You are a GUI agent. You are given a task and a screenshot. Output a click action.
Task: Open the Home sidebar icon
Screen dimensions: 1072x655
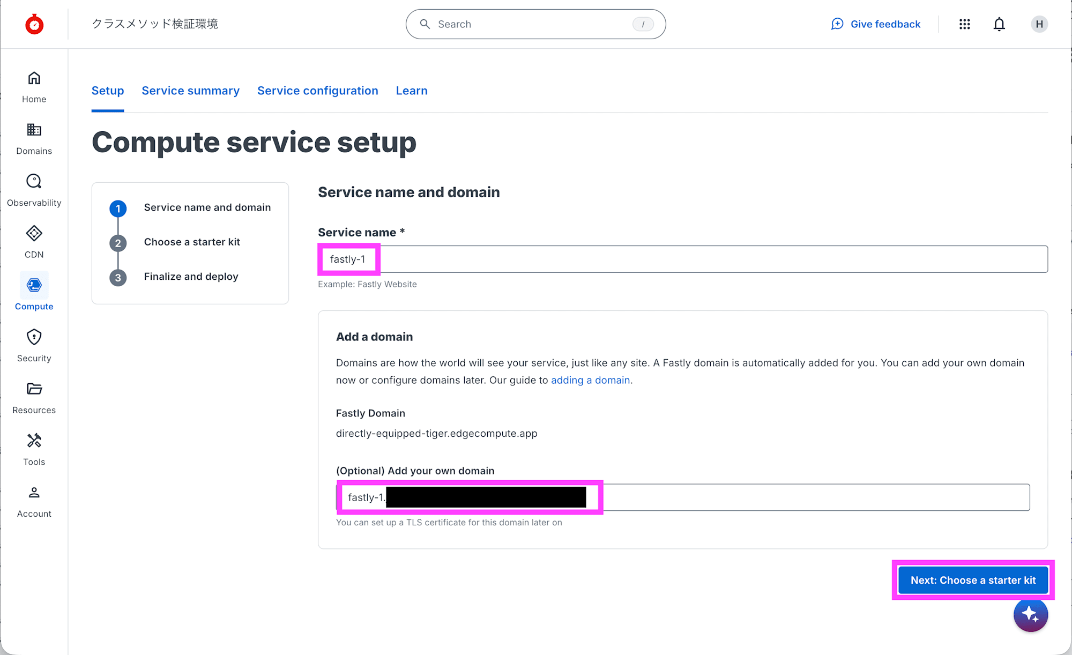(x=34, y=79)
